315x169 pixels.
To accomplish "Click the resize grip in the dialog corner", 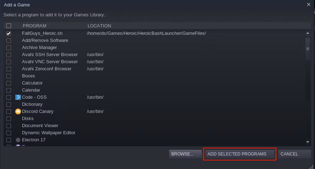I will pos(311,167).
